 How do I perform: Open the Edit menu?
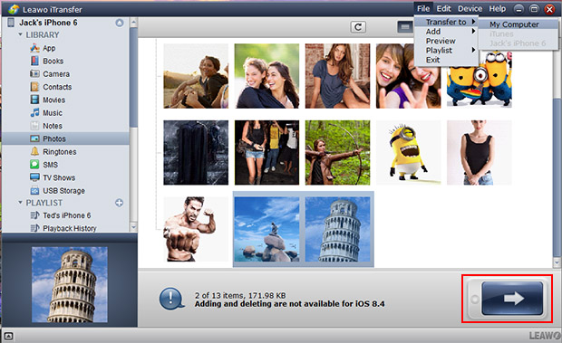coord(444,8)
